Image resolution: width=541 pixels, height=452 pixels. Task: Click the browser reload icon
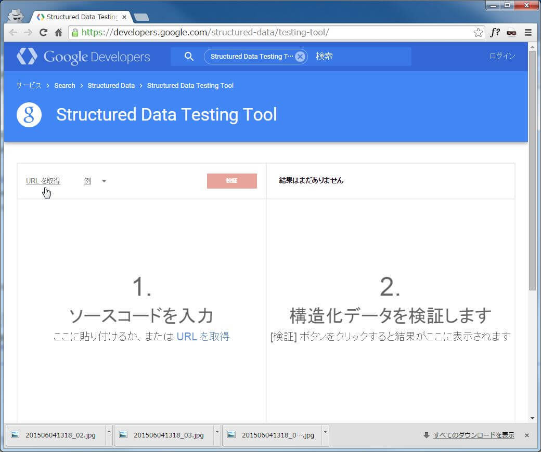pos(44,32)
